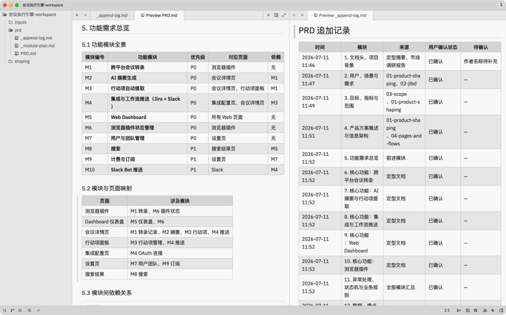506x315 pixels.
Task: Click the PRD 追加记录 title
Action: click(x=324, y=30)
